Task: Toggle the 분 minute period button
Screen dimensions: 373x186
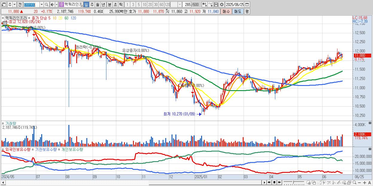Action: pyautogui.click(x=109, y=4)
